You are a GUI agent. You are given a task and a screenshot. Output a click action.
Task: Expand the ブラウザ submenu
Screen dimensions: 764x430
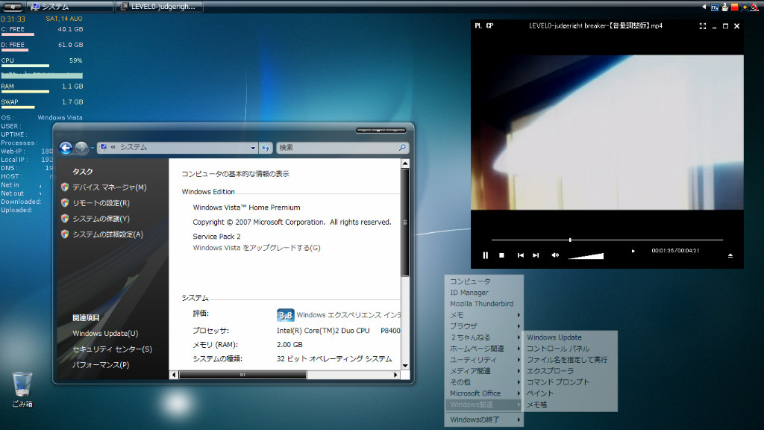(x=484, y=326)
